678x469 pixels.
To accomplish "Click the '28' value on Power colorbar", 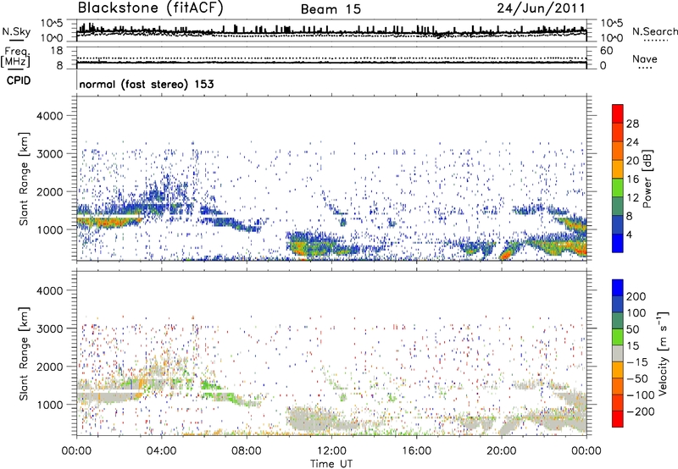I will coord(632,124).
